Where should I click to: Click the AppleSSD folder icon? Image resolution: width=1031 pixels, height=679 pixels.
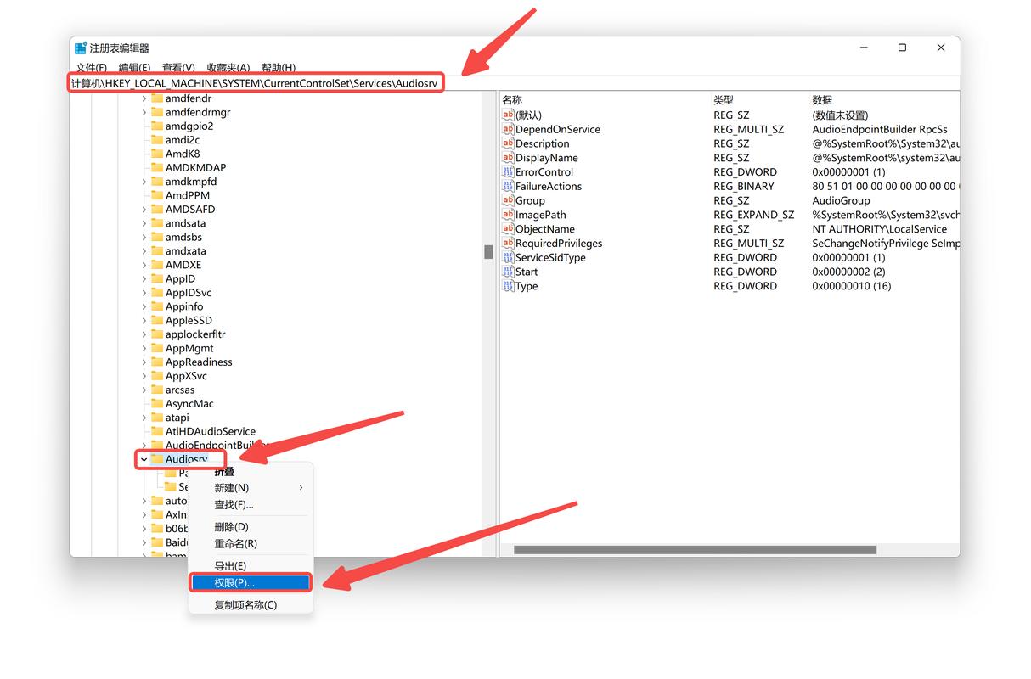[157, 320]
